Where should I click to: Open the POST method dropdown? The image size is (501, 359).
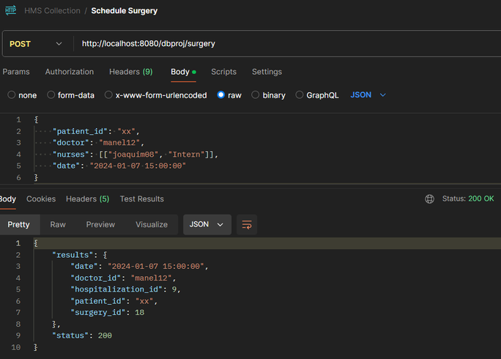(x=36, y=44)
